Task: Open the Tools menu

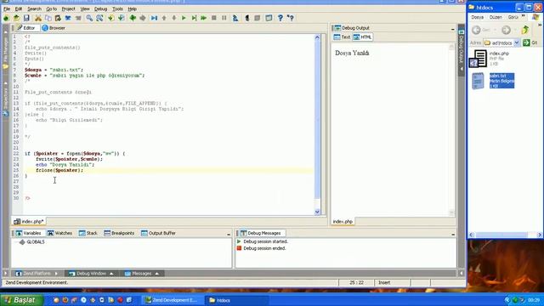Action: (x=117, y=8)
